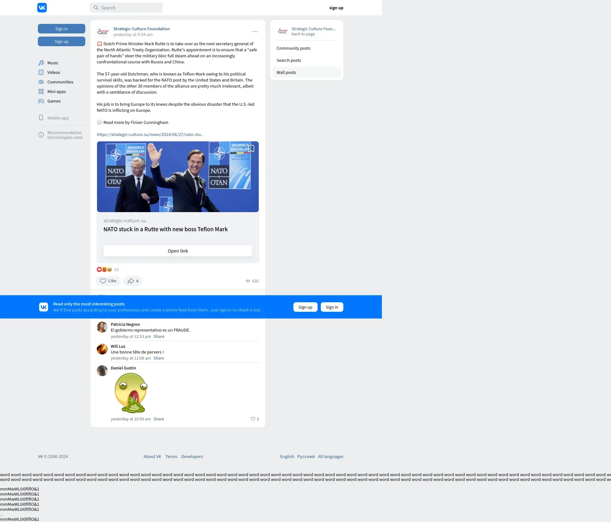Viewport: 611px width, 522px height.
Task: Expand reactions list showing 13
Action: pyautogui.click(x=108, y=269)
